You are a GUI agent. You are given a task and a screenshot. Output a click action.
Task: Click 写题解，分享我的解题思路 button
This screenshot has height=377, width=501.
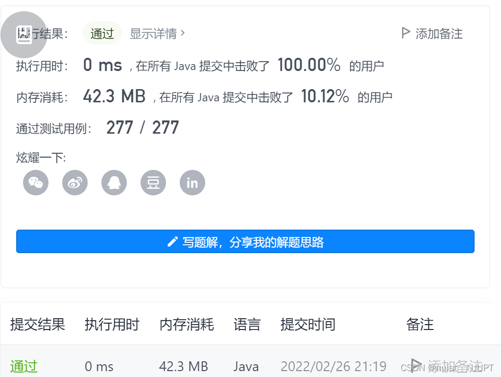[x=245, y=241]
